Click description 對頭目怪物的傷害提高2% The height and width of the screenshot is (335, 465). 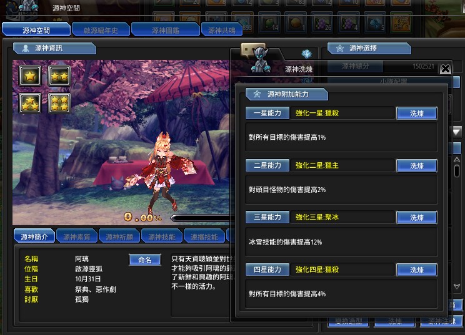(x=287, y=190)
